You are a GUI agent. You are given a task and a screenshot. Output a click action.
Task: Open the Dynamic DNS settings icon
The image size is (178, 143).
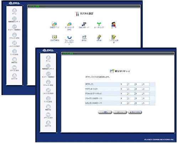69,24
